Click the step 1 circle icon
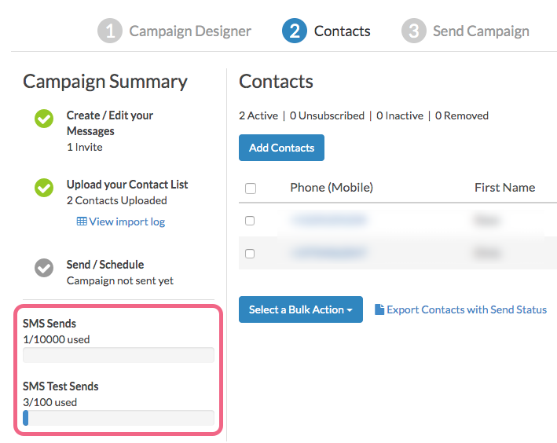Image resolution: width=557 pixels, height=443 pixels. [110, 31]
